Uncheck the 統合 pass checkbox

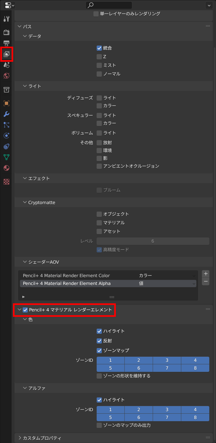[x=99, y=48]
